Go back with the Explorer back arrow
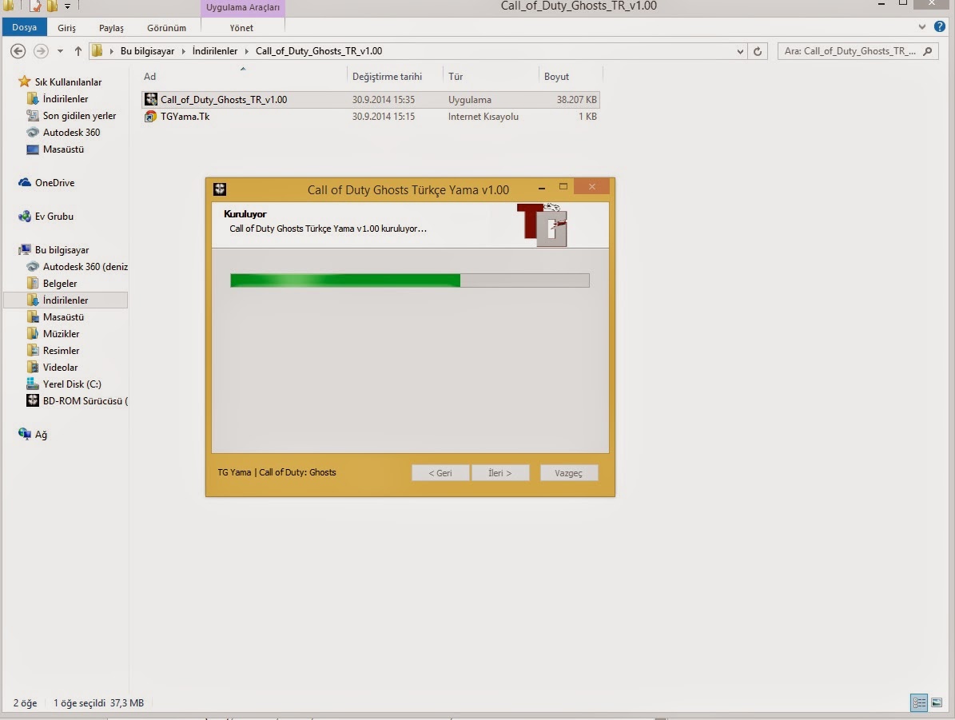Viewport: 955px width, 720px height. 18,51
